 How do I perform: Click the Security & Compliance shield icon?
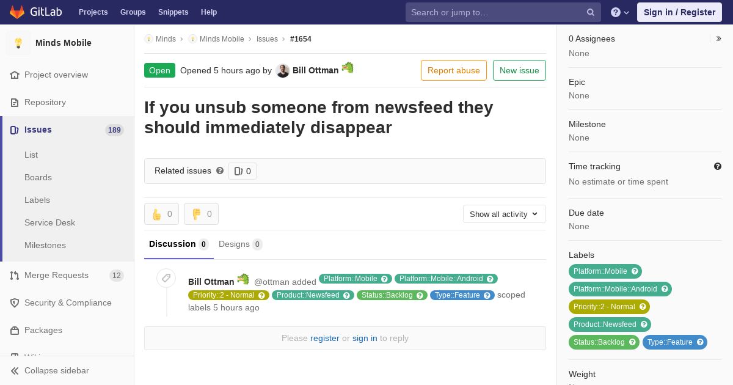tap(15, 302)
